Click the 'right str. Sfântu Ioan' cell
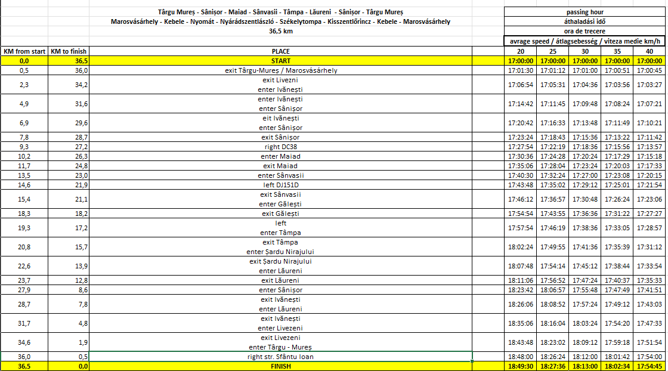The height and width of the screenshot is (371, 668). tap(280, 357)
